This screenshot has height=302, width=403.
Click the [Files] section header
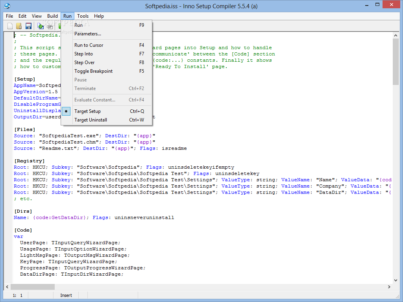pos(25,129)
